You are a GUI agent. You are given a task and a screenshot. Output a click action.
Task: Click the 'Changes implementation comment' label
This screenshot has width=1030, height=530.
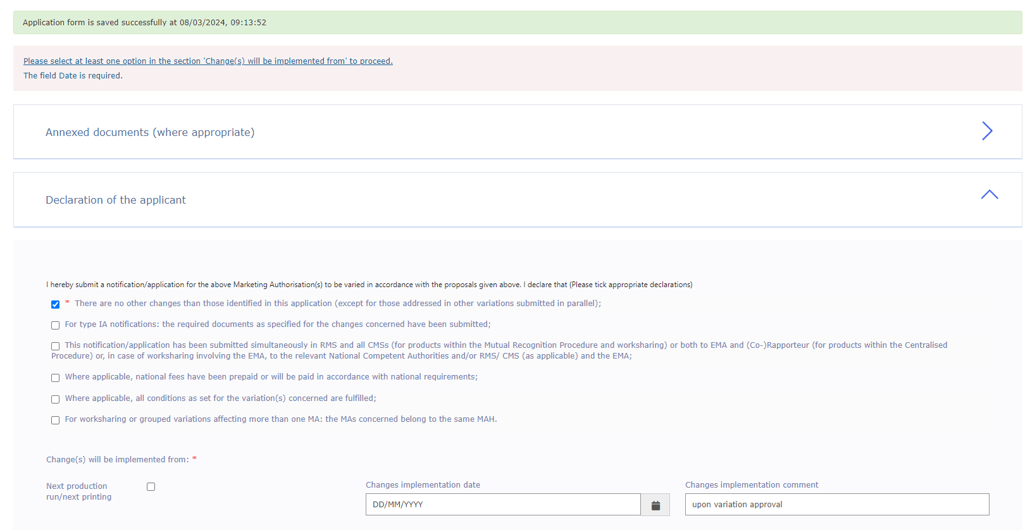[x=751, y=485]
